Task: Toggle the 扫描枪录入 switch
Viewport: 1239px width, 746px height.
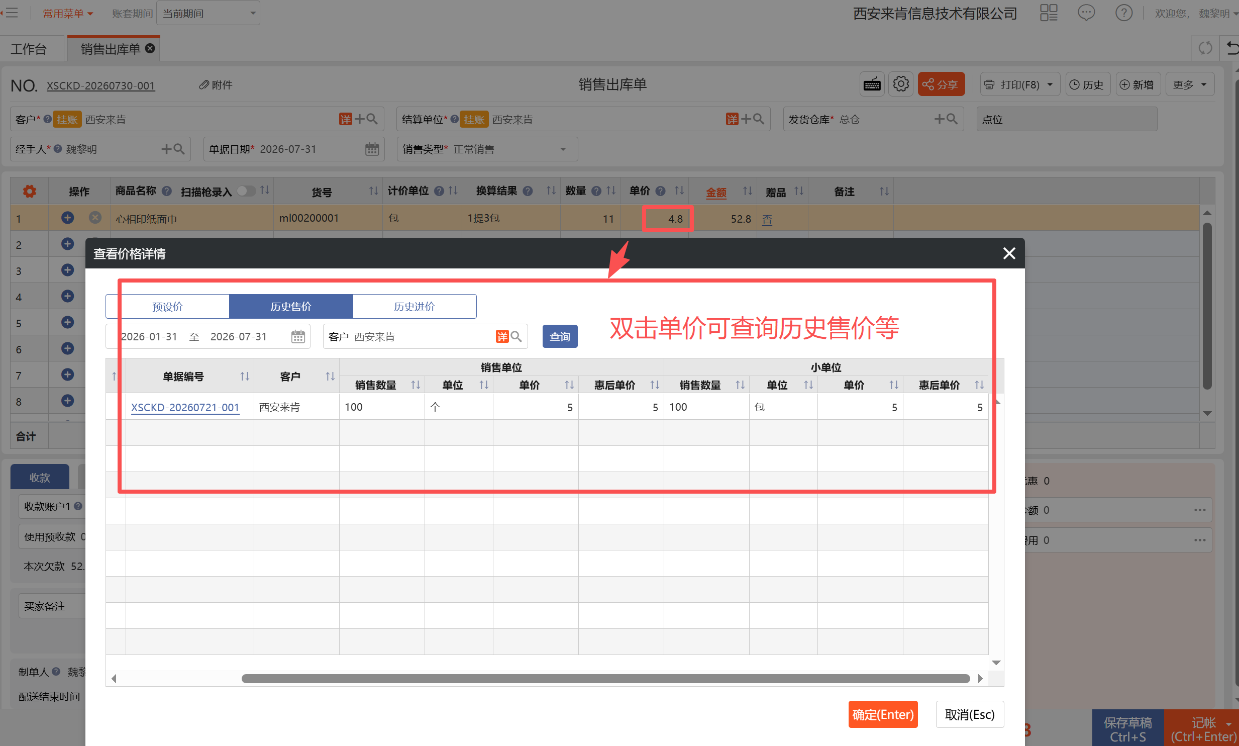Action: pyautogui.click(x=246, y=191)
